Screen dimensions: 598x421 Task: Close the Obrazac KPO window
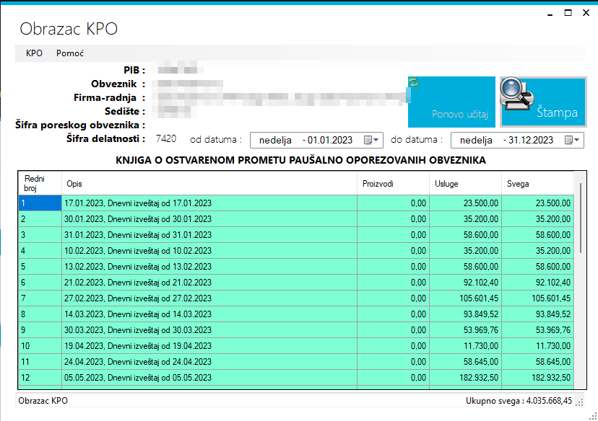586,12
